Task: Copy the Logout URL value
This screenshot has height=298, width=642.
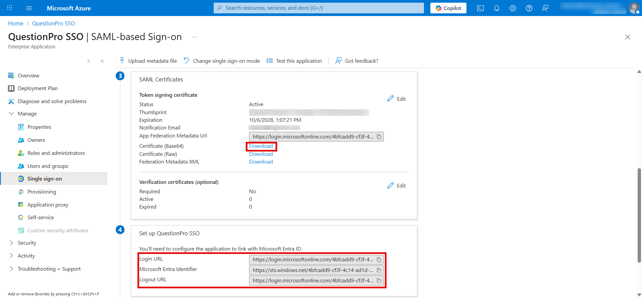Action: click(379, 281)
